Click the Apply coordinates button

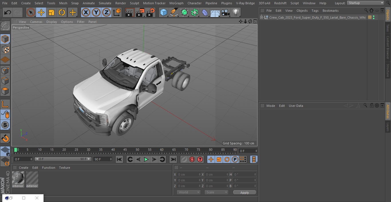[244, 193]
